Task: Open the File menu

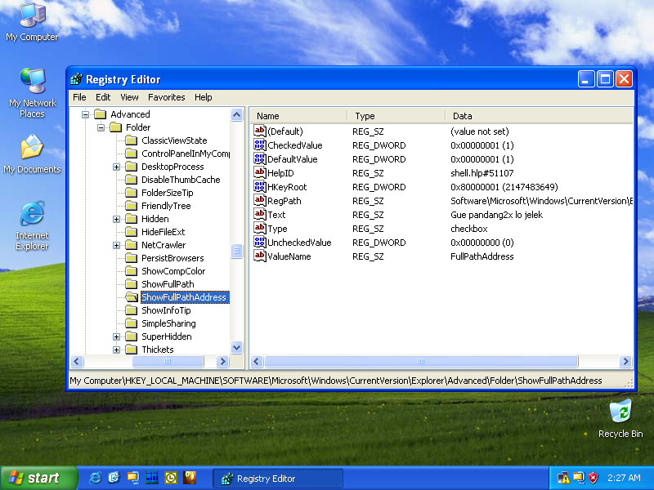Action: tap(79, 97)
